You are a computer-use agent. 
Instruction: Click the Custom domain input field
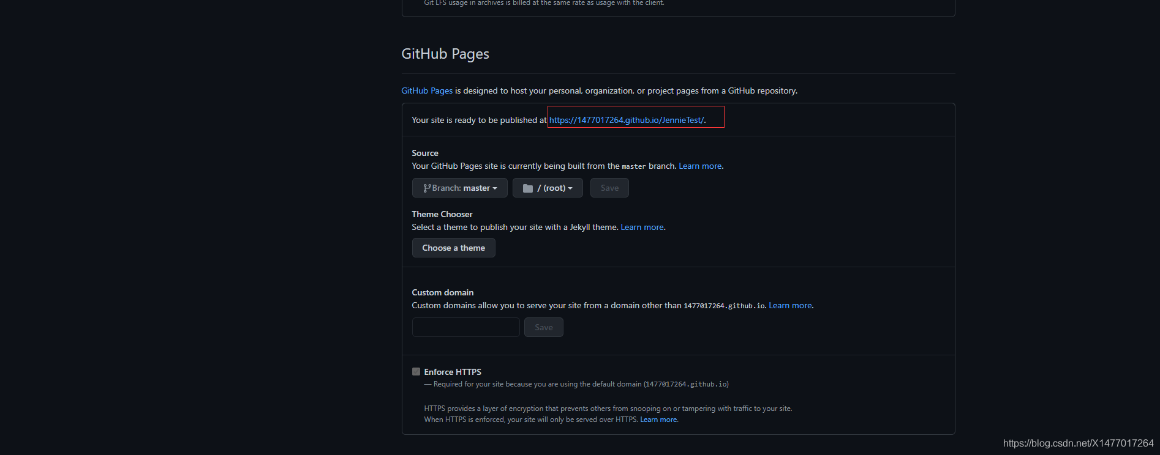tap(466, 327)
